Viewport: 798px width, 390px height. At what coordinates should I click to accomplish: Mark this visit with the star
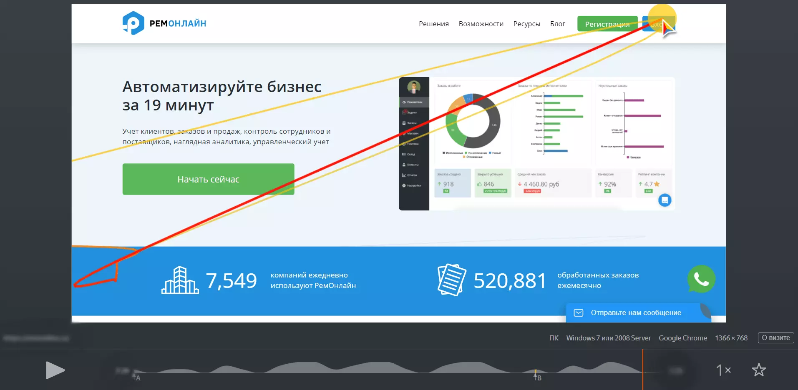click(759, 370)
